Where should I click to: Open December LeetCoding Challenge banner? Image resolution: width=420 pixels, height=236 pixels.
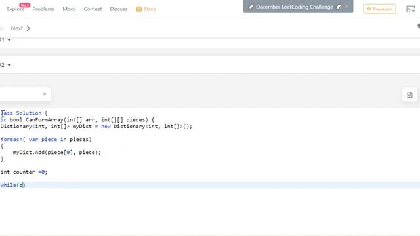[x=295, y=7]
